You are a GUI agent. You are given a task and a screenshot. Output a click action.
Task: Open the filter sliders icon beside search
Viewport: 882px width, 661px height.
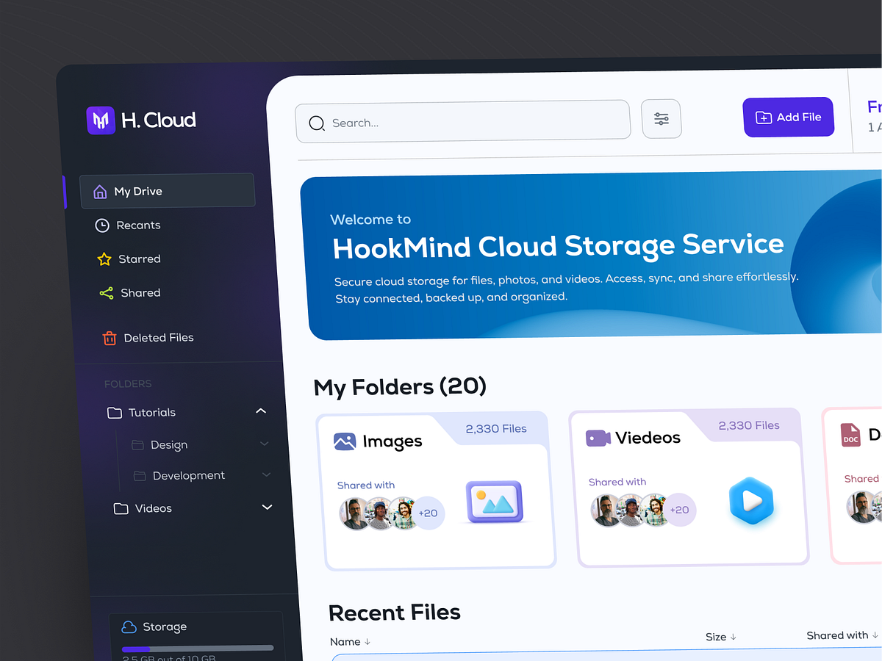click(x=661, y=118)
